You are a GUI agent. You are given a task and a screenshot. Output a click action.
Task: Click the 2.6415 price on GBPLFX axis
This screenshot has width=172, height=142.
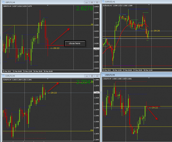pos(96,7)
